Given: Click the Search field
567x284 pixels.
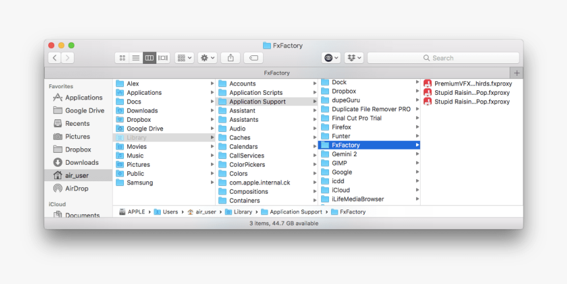Looking at the screenshot, I should [443, 58].
